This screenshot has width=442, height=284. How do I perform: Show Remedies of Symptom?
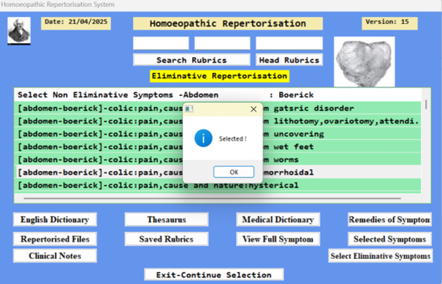click(x=390, y=219)
